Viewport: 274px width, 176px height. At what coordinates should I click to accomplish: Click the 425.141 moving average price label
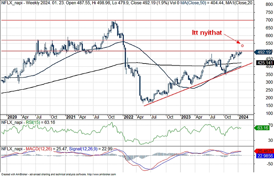point(265,63)
